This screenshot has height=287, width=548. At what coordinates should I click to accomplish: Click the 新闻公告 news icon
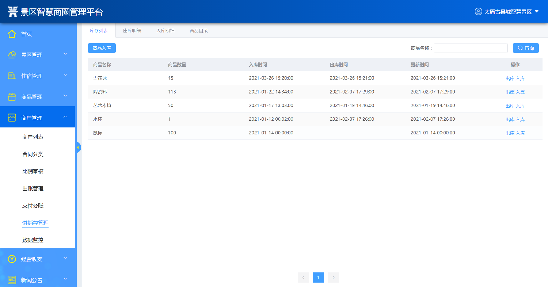12,280
